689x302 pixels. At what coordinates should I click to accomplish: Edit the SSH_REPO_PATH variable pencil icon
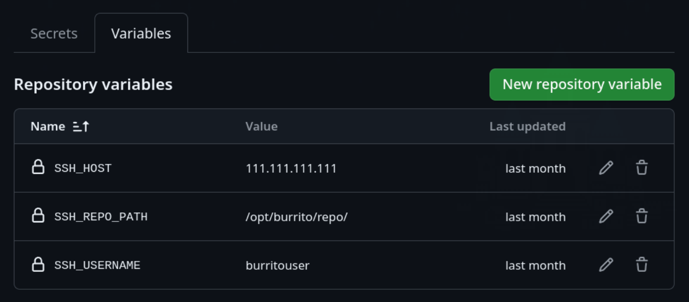pyautogui.click(x=606, y=216)
